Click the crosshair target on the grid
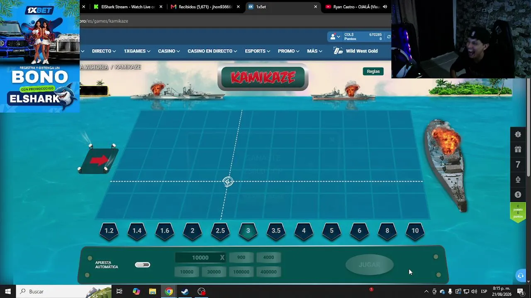Image resolution: width=531 pixels, height=298 pixels. click(x=228, y=181)
